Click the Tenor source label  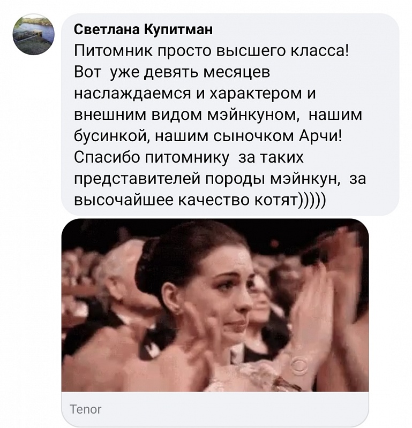coord(86,409)
